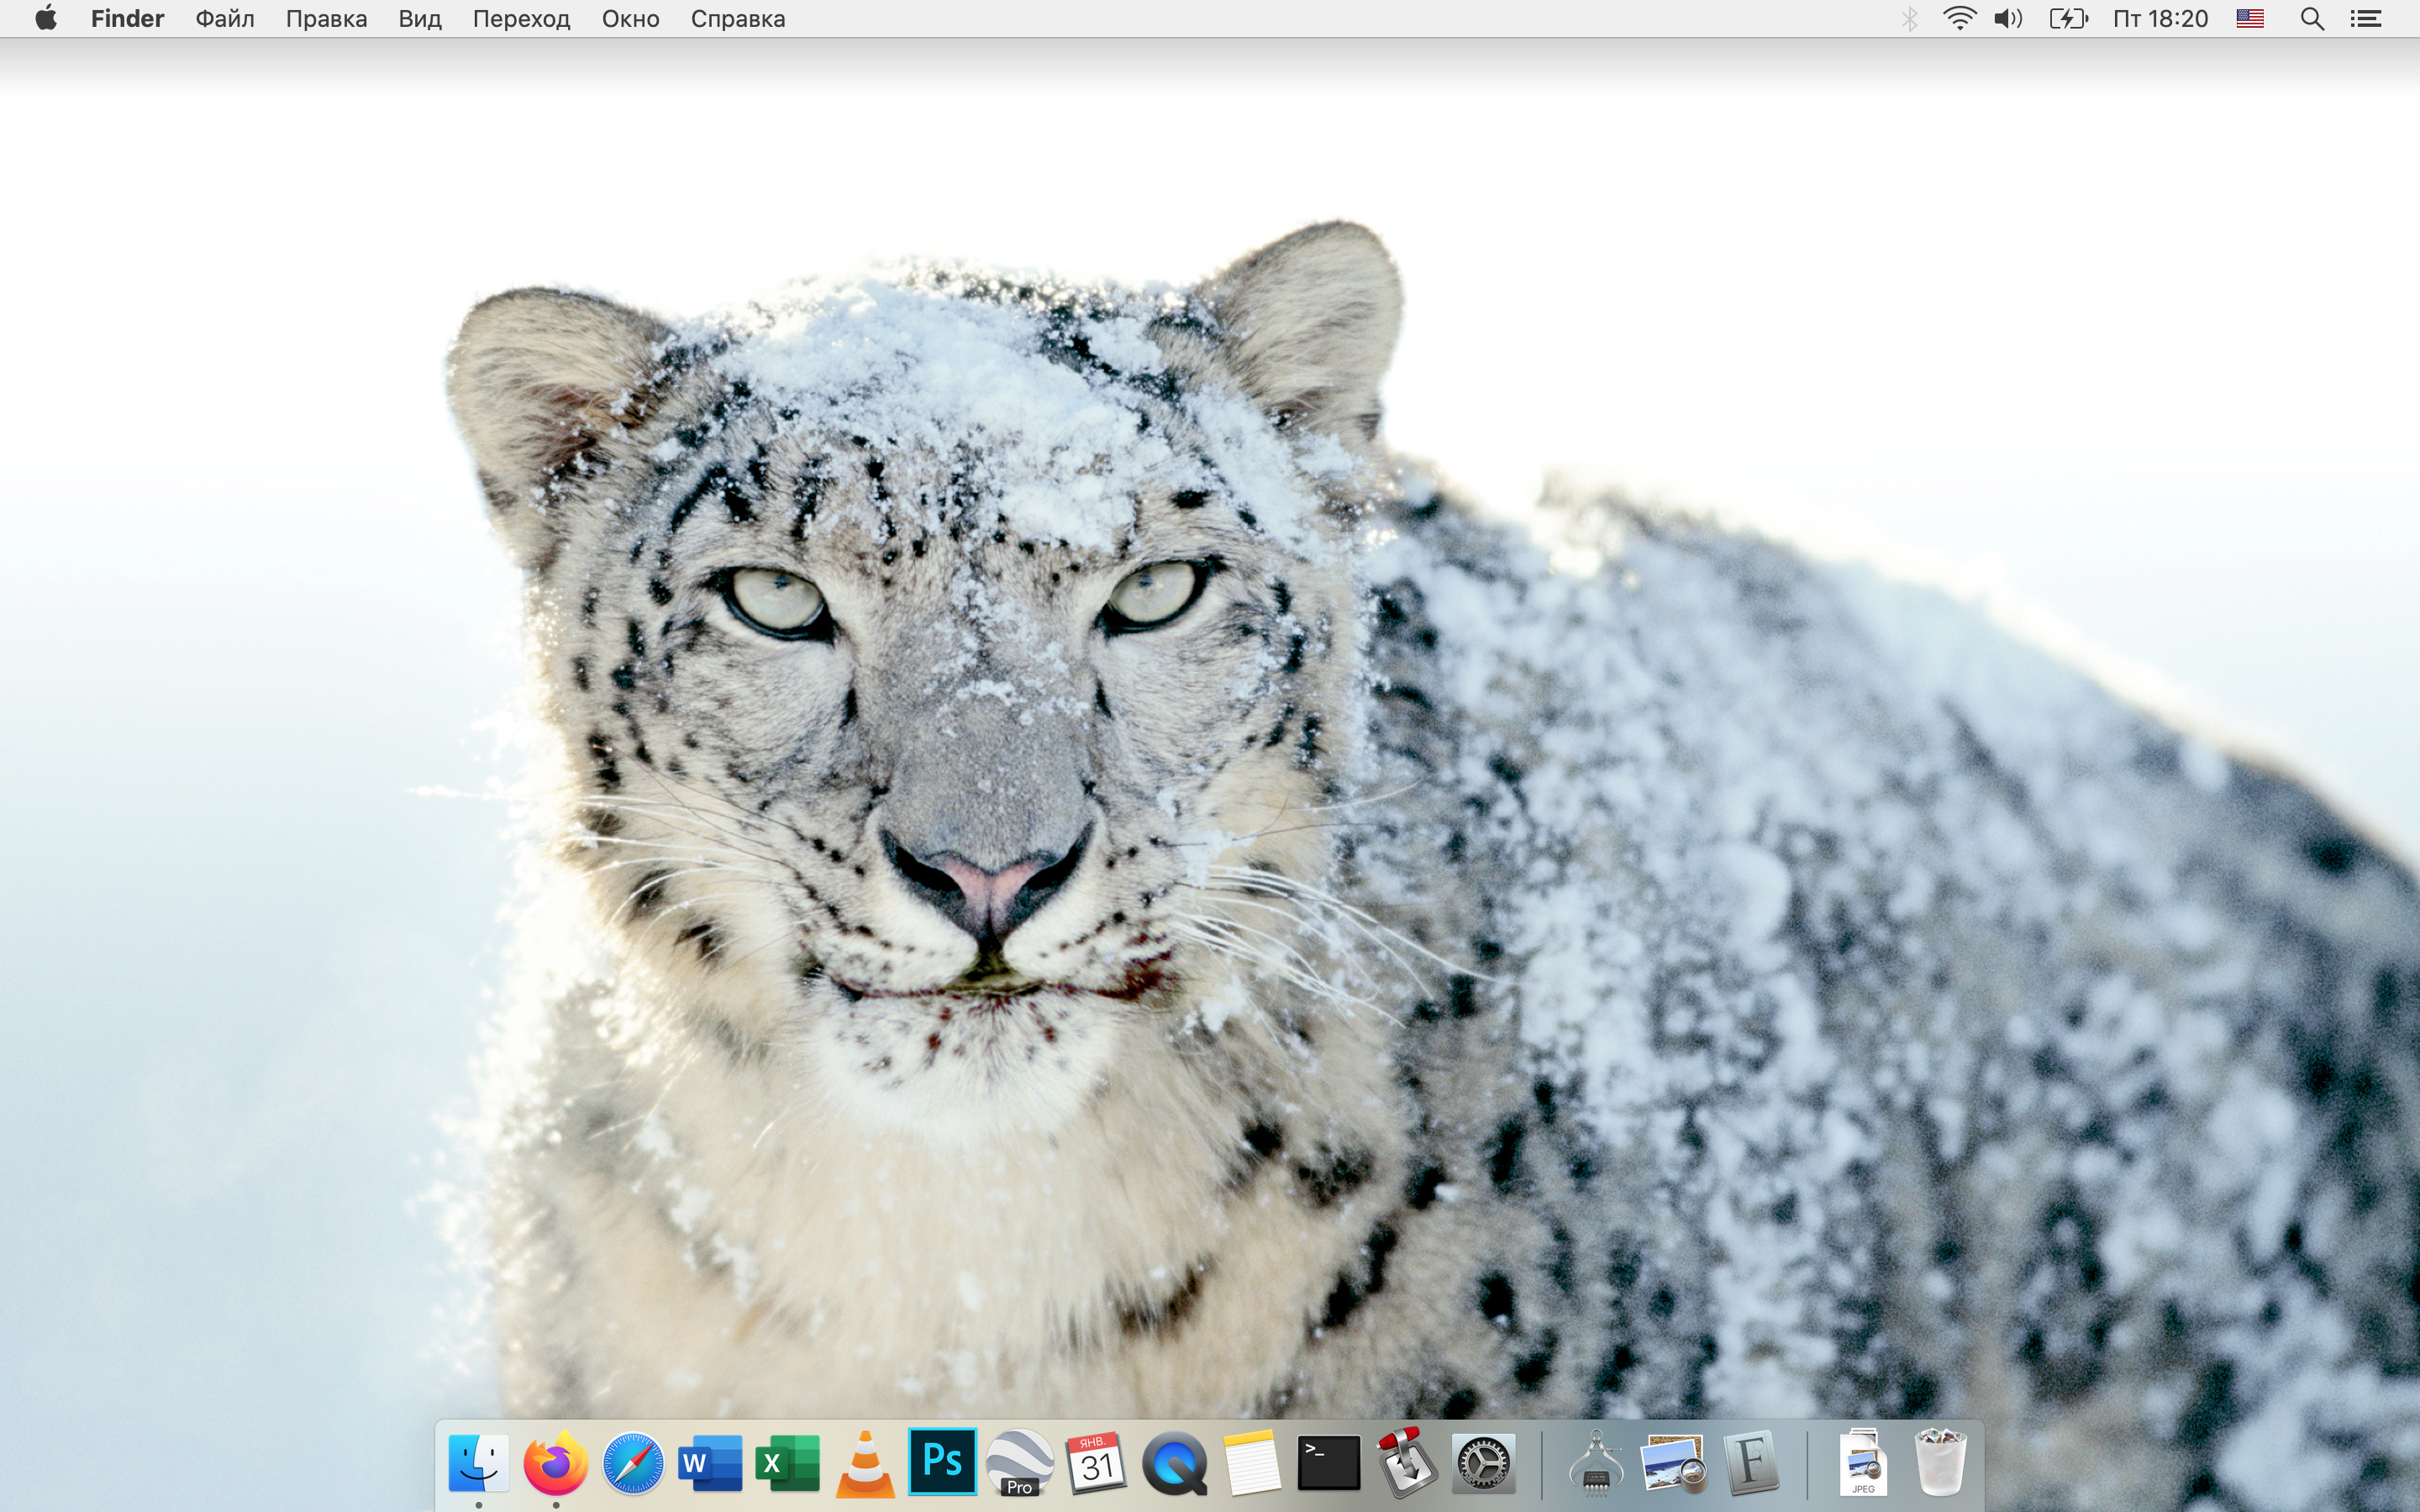Click the battery charging status icon
Screen dimensions: 2420x1512
click(2068, 18)
